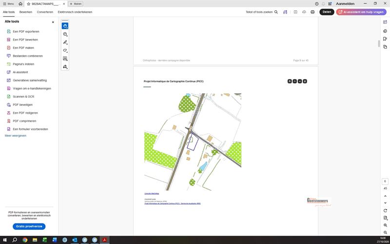Click the rotate page icon in right rail
This screenshot has height=244, width=390.
tap(385, 211)
